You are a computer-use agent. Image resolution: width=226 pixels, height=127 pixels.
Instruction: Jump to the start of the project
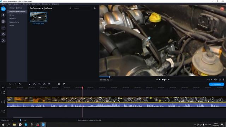point(157,79)
